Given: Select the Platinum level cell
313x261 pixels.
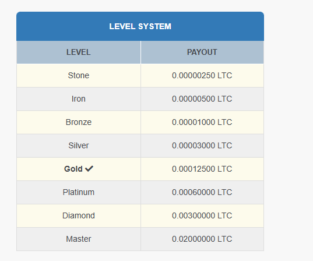Looking at the screenshot, I should click(79, 192).
